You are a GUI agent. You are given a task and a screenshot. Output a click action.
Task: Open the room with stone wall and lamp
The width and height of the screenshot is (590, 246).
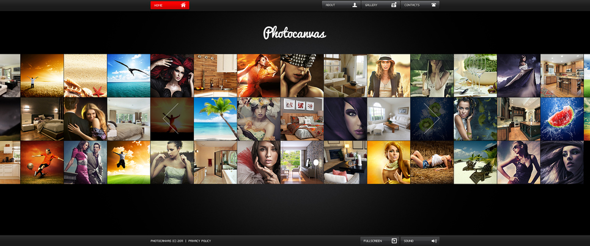302,162
